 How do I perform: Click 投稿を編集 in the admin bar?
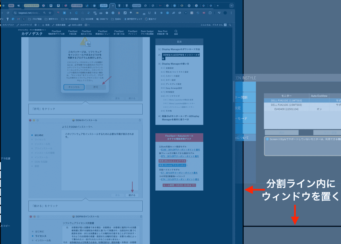click(x=59, y=25)
